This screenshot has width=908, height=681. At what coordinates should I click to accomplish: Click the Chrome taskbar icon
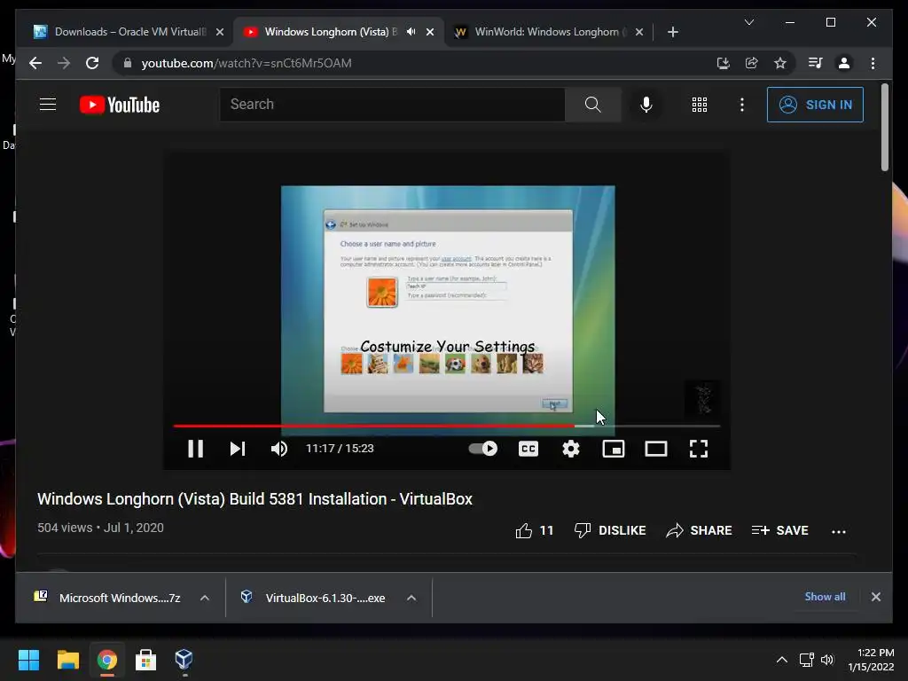click(106, 660)
